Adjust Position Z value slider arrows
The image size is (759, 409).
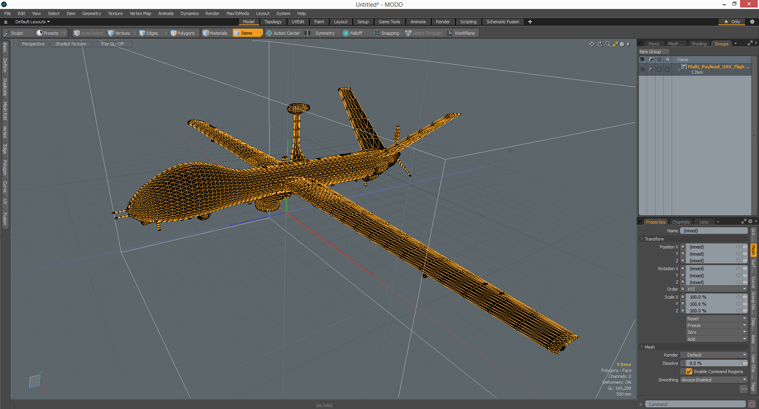tap(745, 261)
